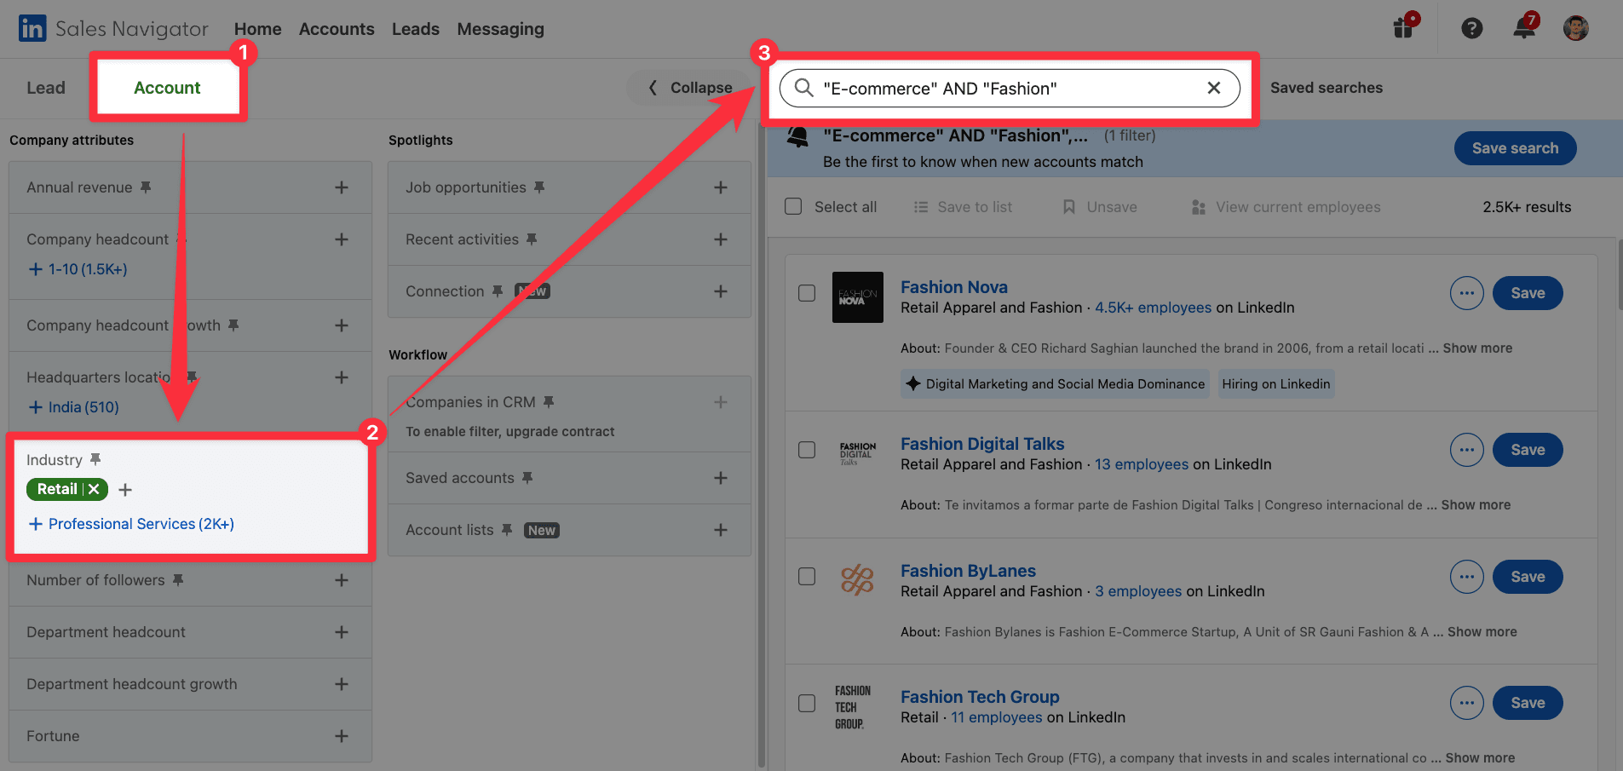Expand the Department headcount growth filter
This screenshot has height=771, width=1623.
pos(342,684)
